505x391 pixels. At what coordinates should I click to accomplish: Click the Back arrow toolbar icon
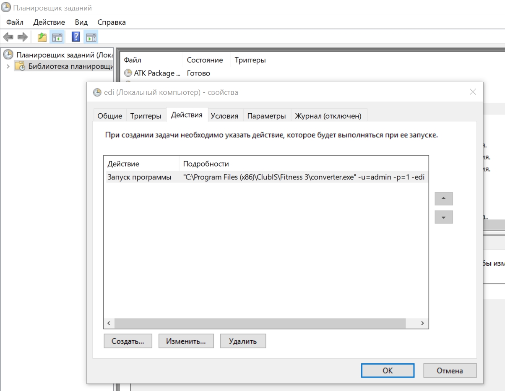click(8, 37)
